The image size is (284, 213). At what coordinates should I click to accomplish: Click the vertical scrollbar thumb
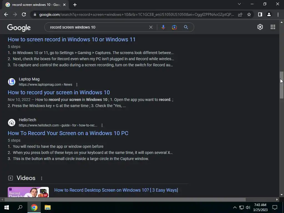click(x=282, y=85)
